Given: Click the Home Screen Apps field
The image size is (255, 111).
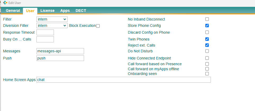Looking at the screenshot, I should (124, 80).
